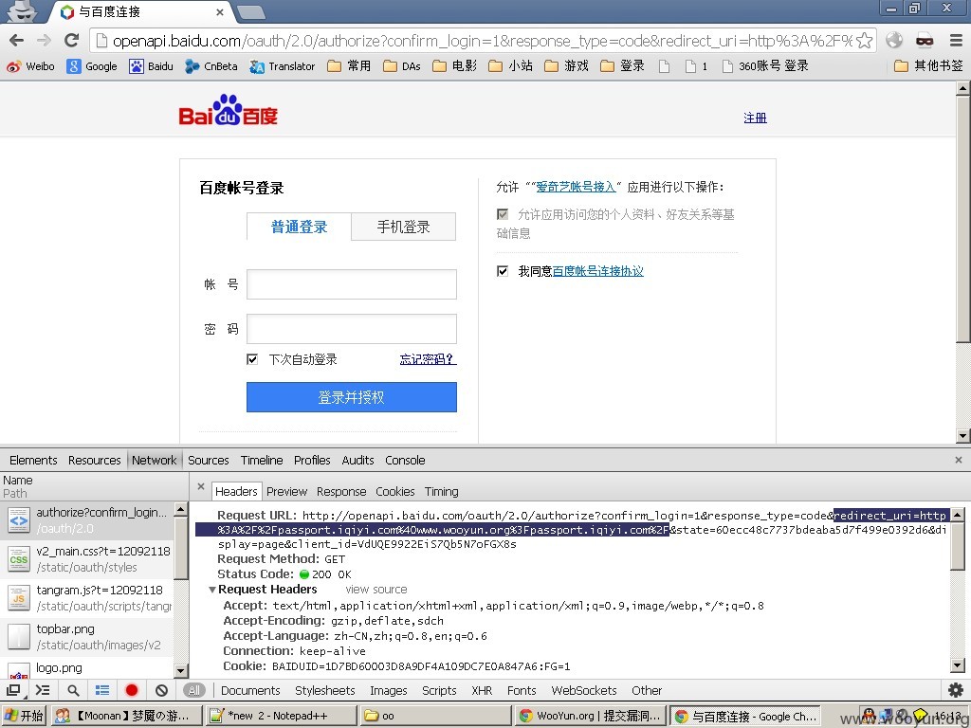
Task: Click the 注册 link
Action: pyautogui.click(x=755, y=118)
